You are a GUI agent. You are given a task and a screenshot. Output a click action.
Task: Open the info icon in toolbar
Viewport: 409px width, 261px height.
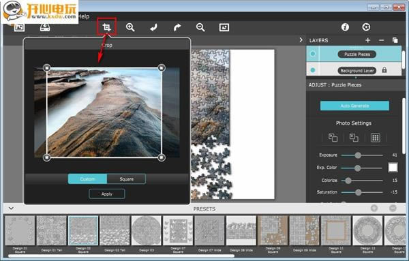pyautogui.click(x=345, y=27)
